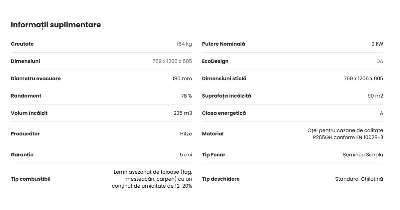Select the '164 kg' weight value
The height and width of the screenshot is (210, 400).
pos(184,44)
